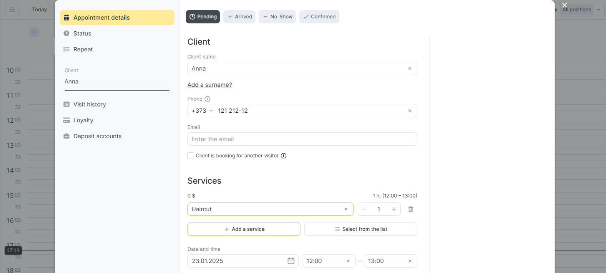Viewport: 606px width, 273px height.
Task: Open the hamburger menu in the top left
Action: [12, 10]
